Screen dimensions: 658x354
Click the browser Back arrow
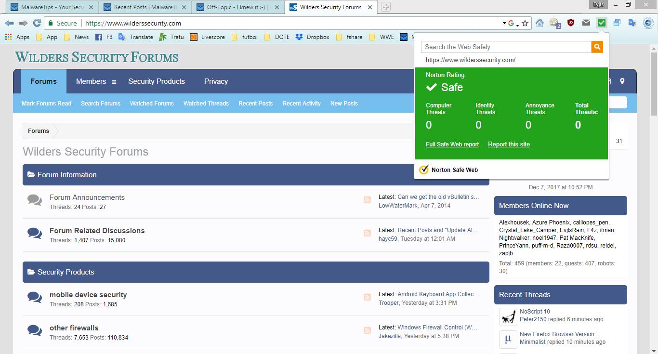(10, 23)
